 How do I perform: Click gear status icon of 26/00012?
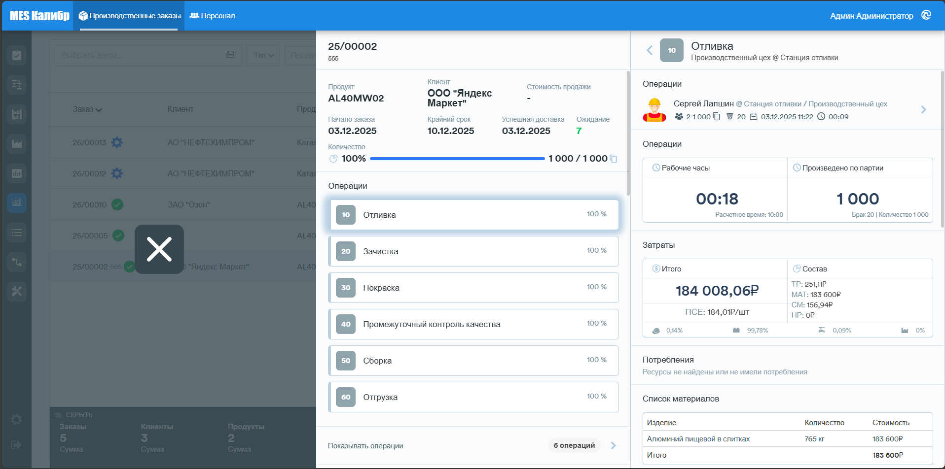pos(117,173)
